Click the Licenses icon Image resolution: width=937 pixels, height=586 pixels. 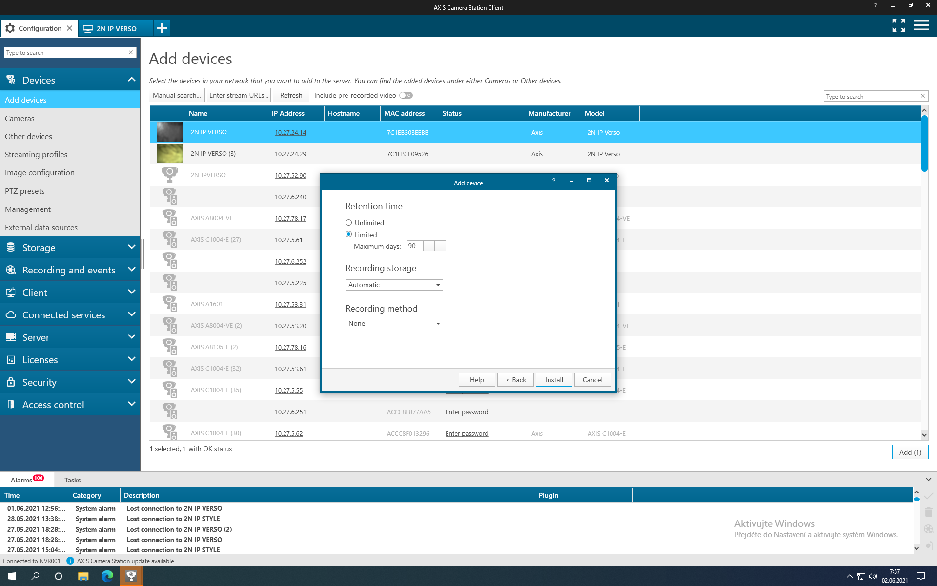click(x=11, y=359)
